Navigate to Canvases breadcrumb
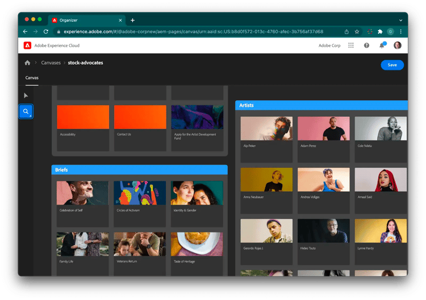The width and height of the screenshot is (426, 300). (51, 62)
